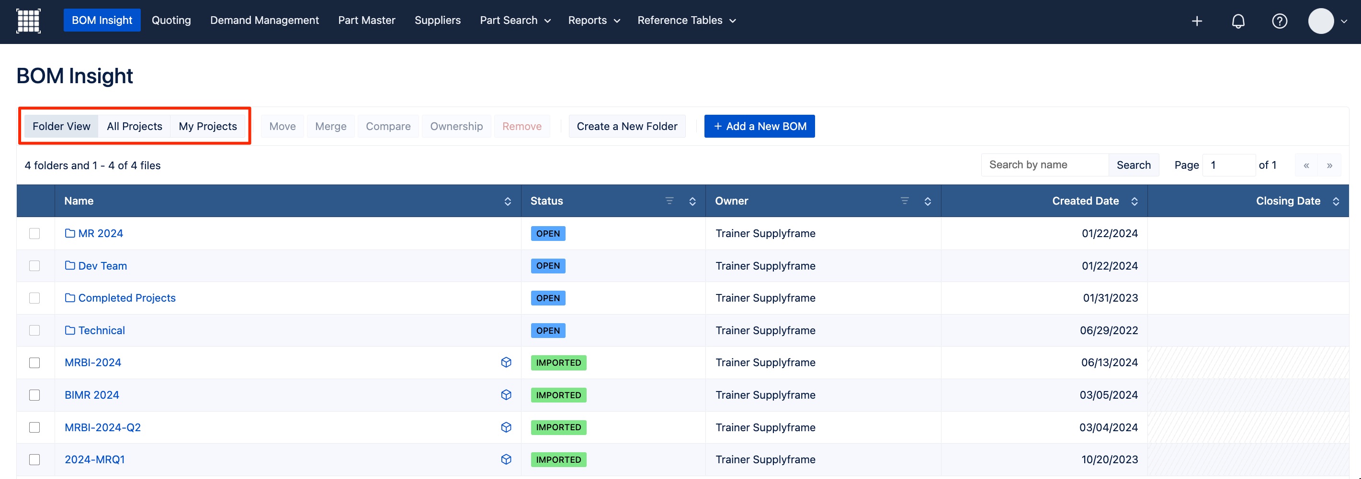The width and height of the screenshot is (1361, 479).
Task: Click the Page number input
Action: point(1228,165)
